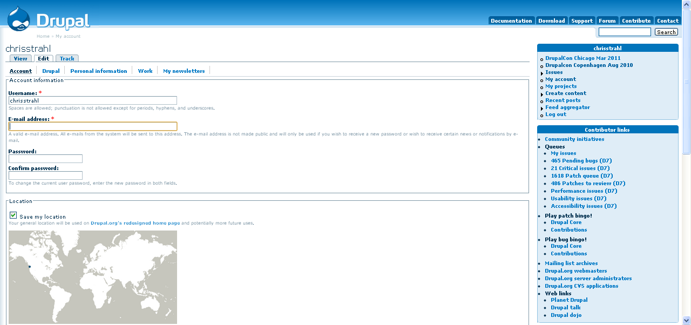
Task: Focus the search text field
Action: [x=625, y=32]
